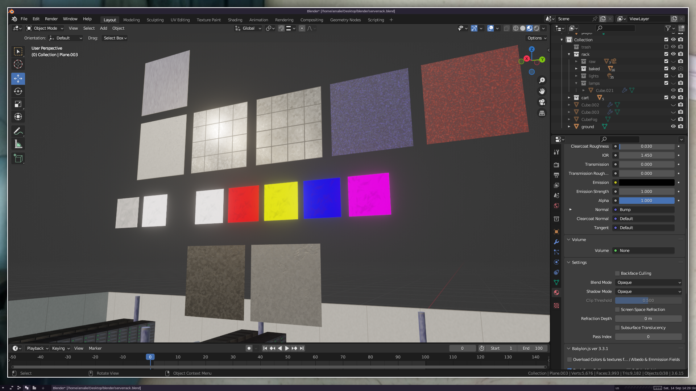Open the Render menu
Screen dimensions: 696x391
tap(51, 19)
